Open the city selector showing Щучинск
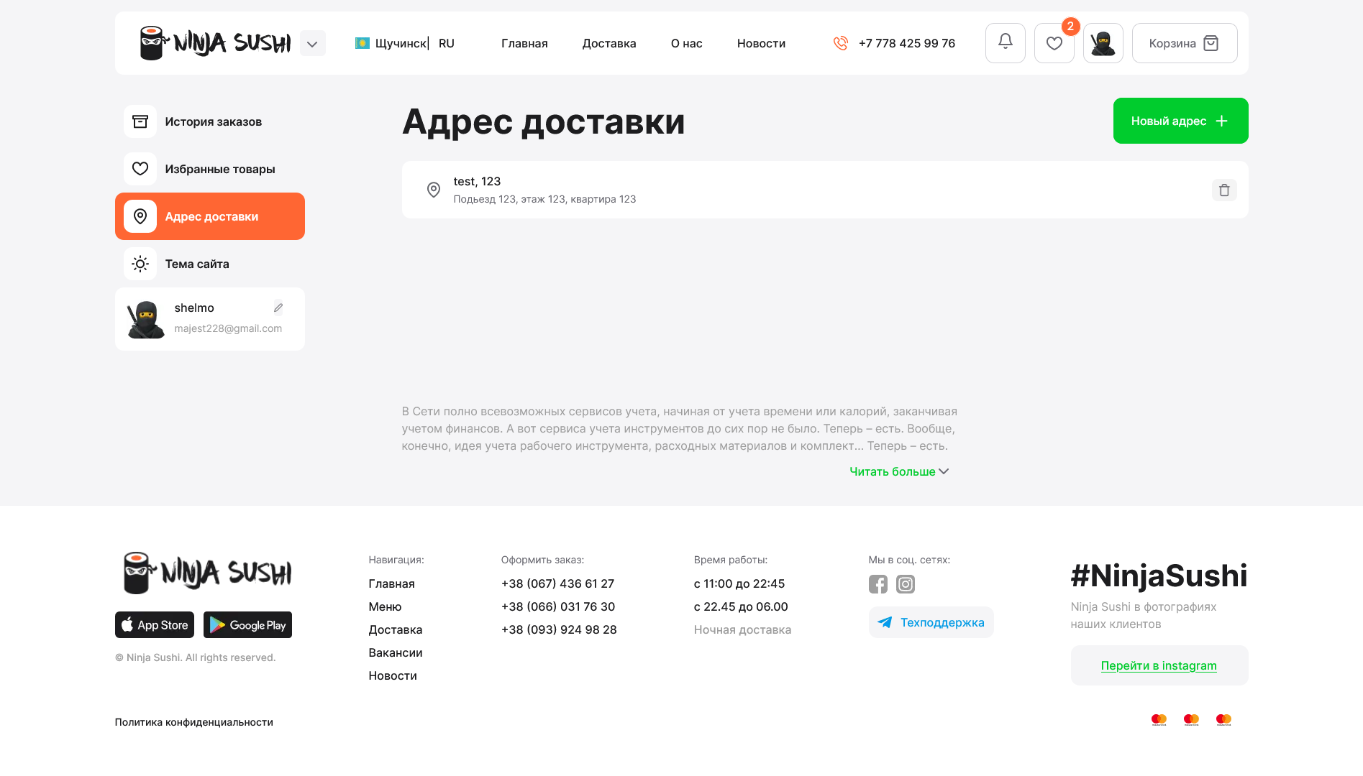Screen dimensions: 1363x776 pos(392,43)
